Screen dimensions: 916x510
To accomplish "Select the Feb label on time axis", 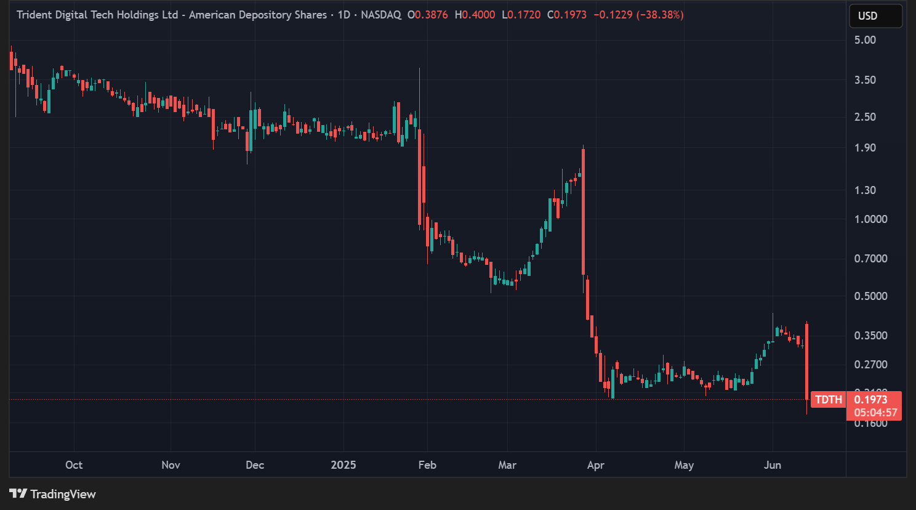I will (427, 465).
